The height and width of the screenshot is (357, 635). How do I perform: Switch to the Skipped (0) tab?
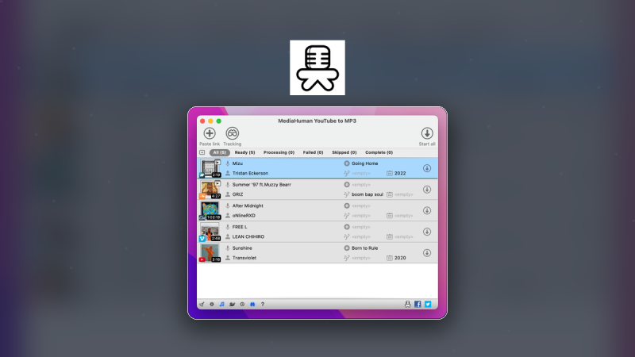(344, 152)
